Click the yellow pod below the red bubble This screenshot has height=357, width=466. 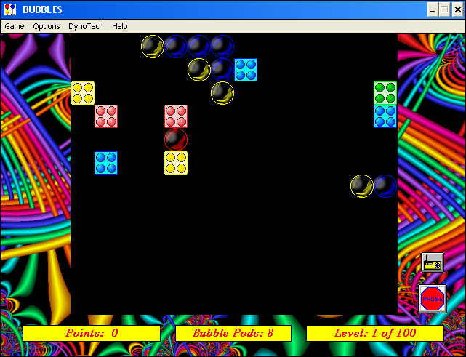(176, 163)
